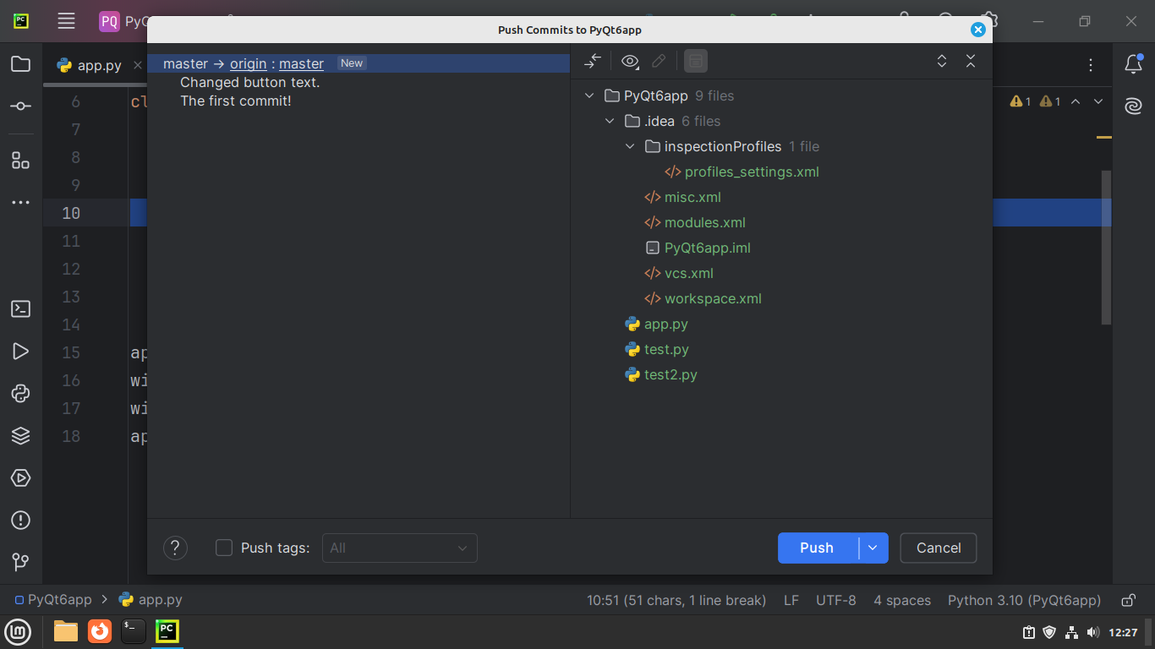Select commit 'The first commit!'
This screenshot has height=649, width=1155.
tap(236, 101)
